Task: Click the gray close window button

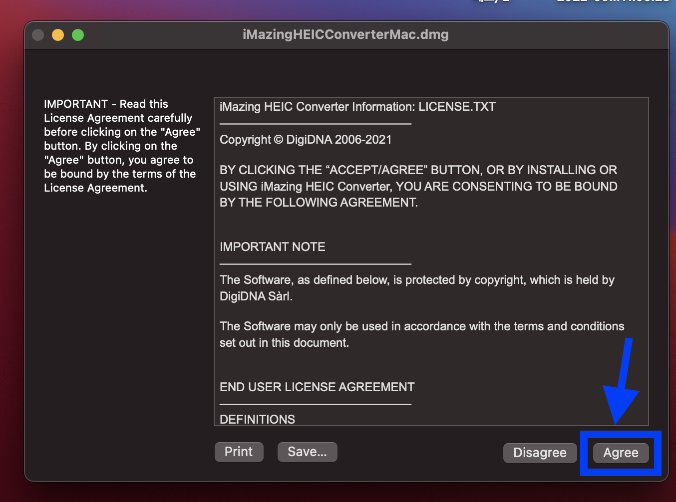Action: pos(38,35)
